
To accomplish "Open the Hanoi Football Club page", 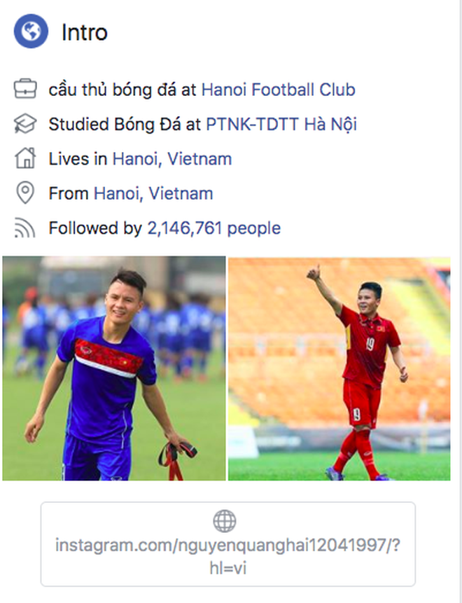I will click(278, 90).
